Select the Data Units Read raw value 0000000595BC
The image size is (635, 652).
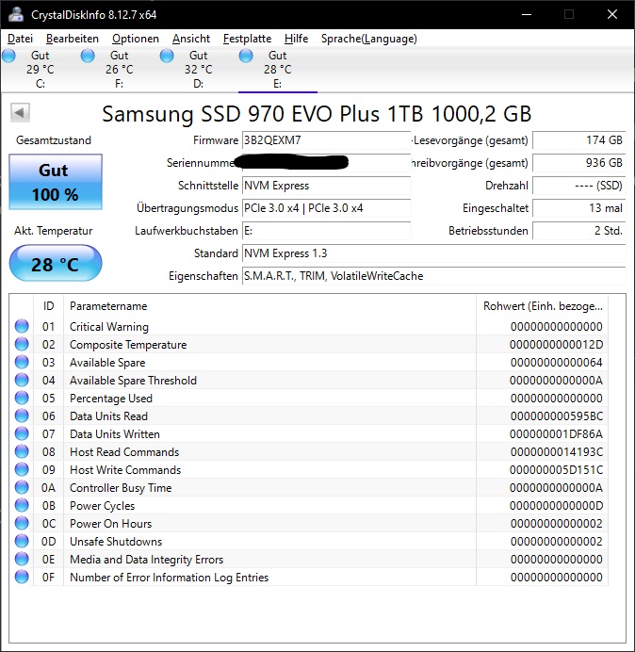(x=556, y=416)
